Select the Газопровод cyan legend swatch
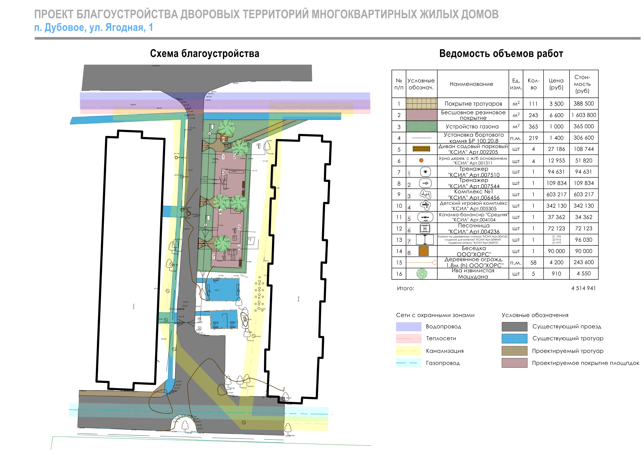This screenshot has height=455, width=644. click(408, 363)
